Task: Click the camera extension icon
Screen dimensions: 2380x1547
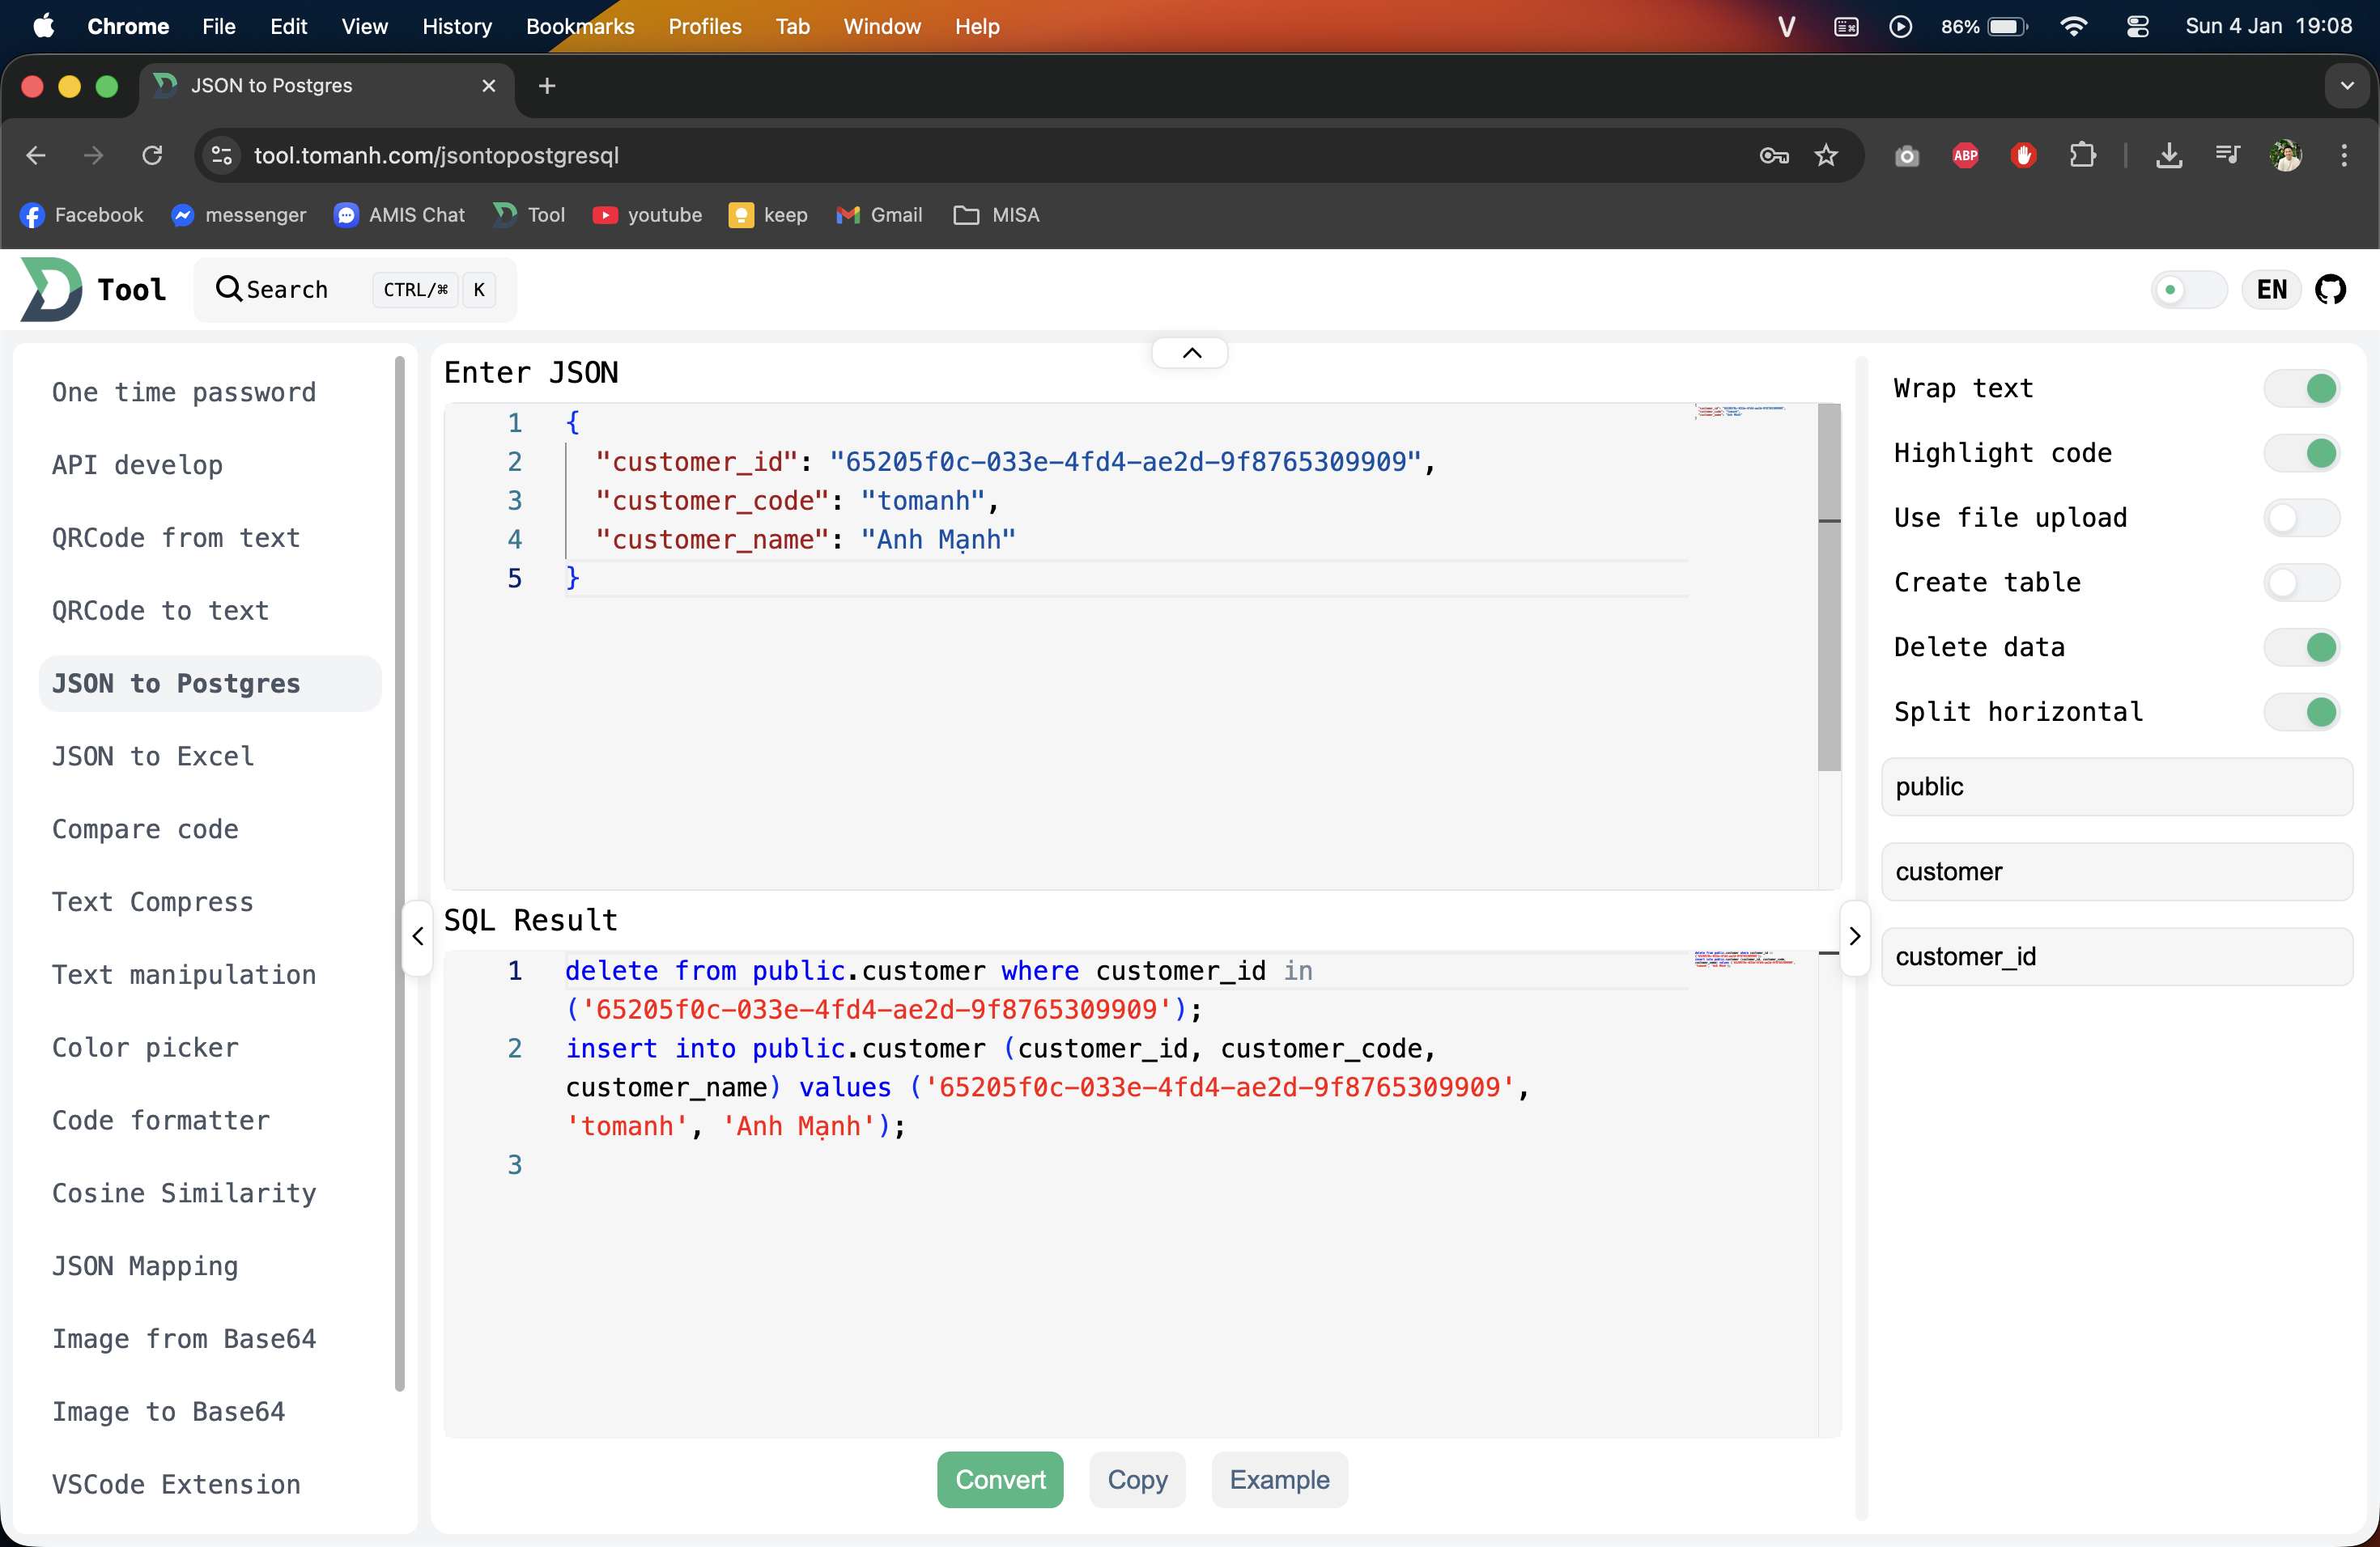Action: click(1905, 156)
